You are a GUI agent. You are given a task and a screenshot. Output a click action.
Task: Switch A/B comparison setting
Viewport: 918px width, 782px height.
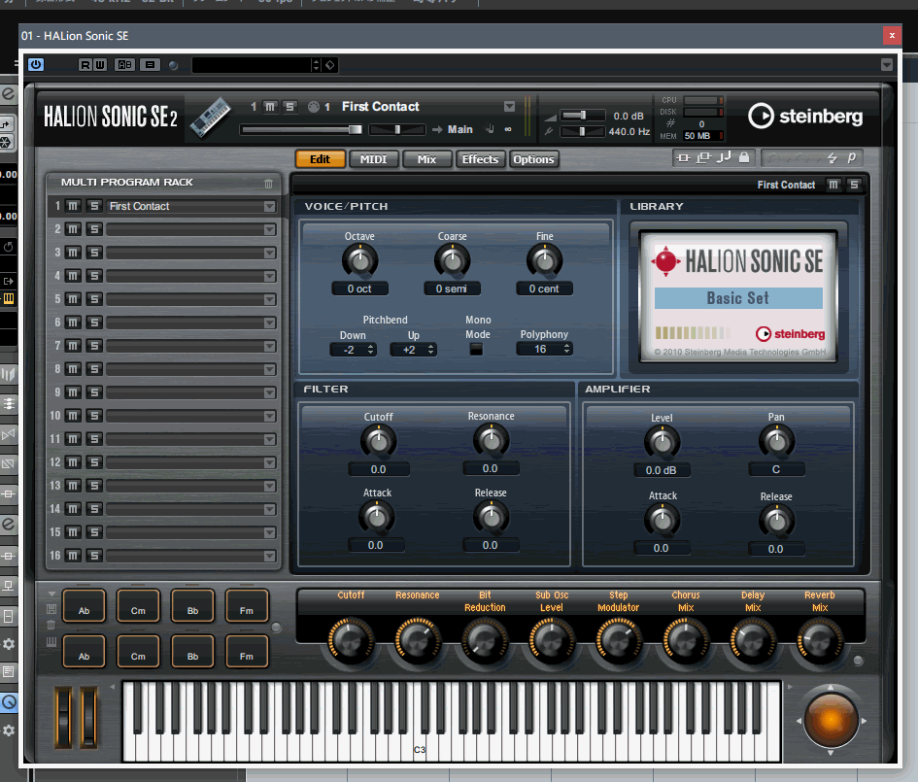(124, 64)
